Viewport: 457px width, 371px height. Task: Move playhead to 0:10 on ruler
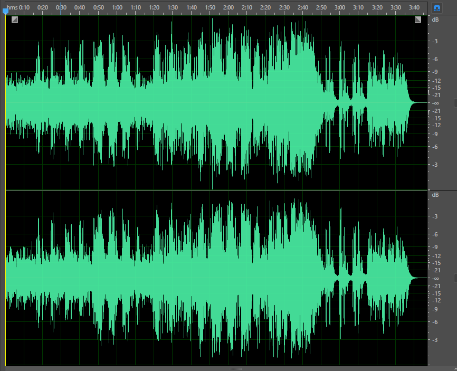(24, 7)
